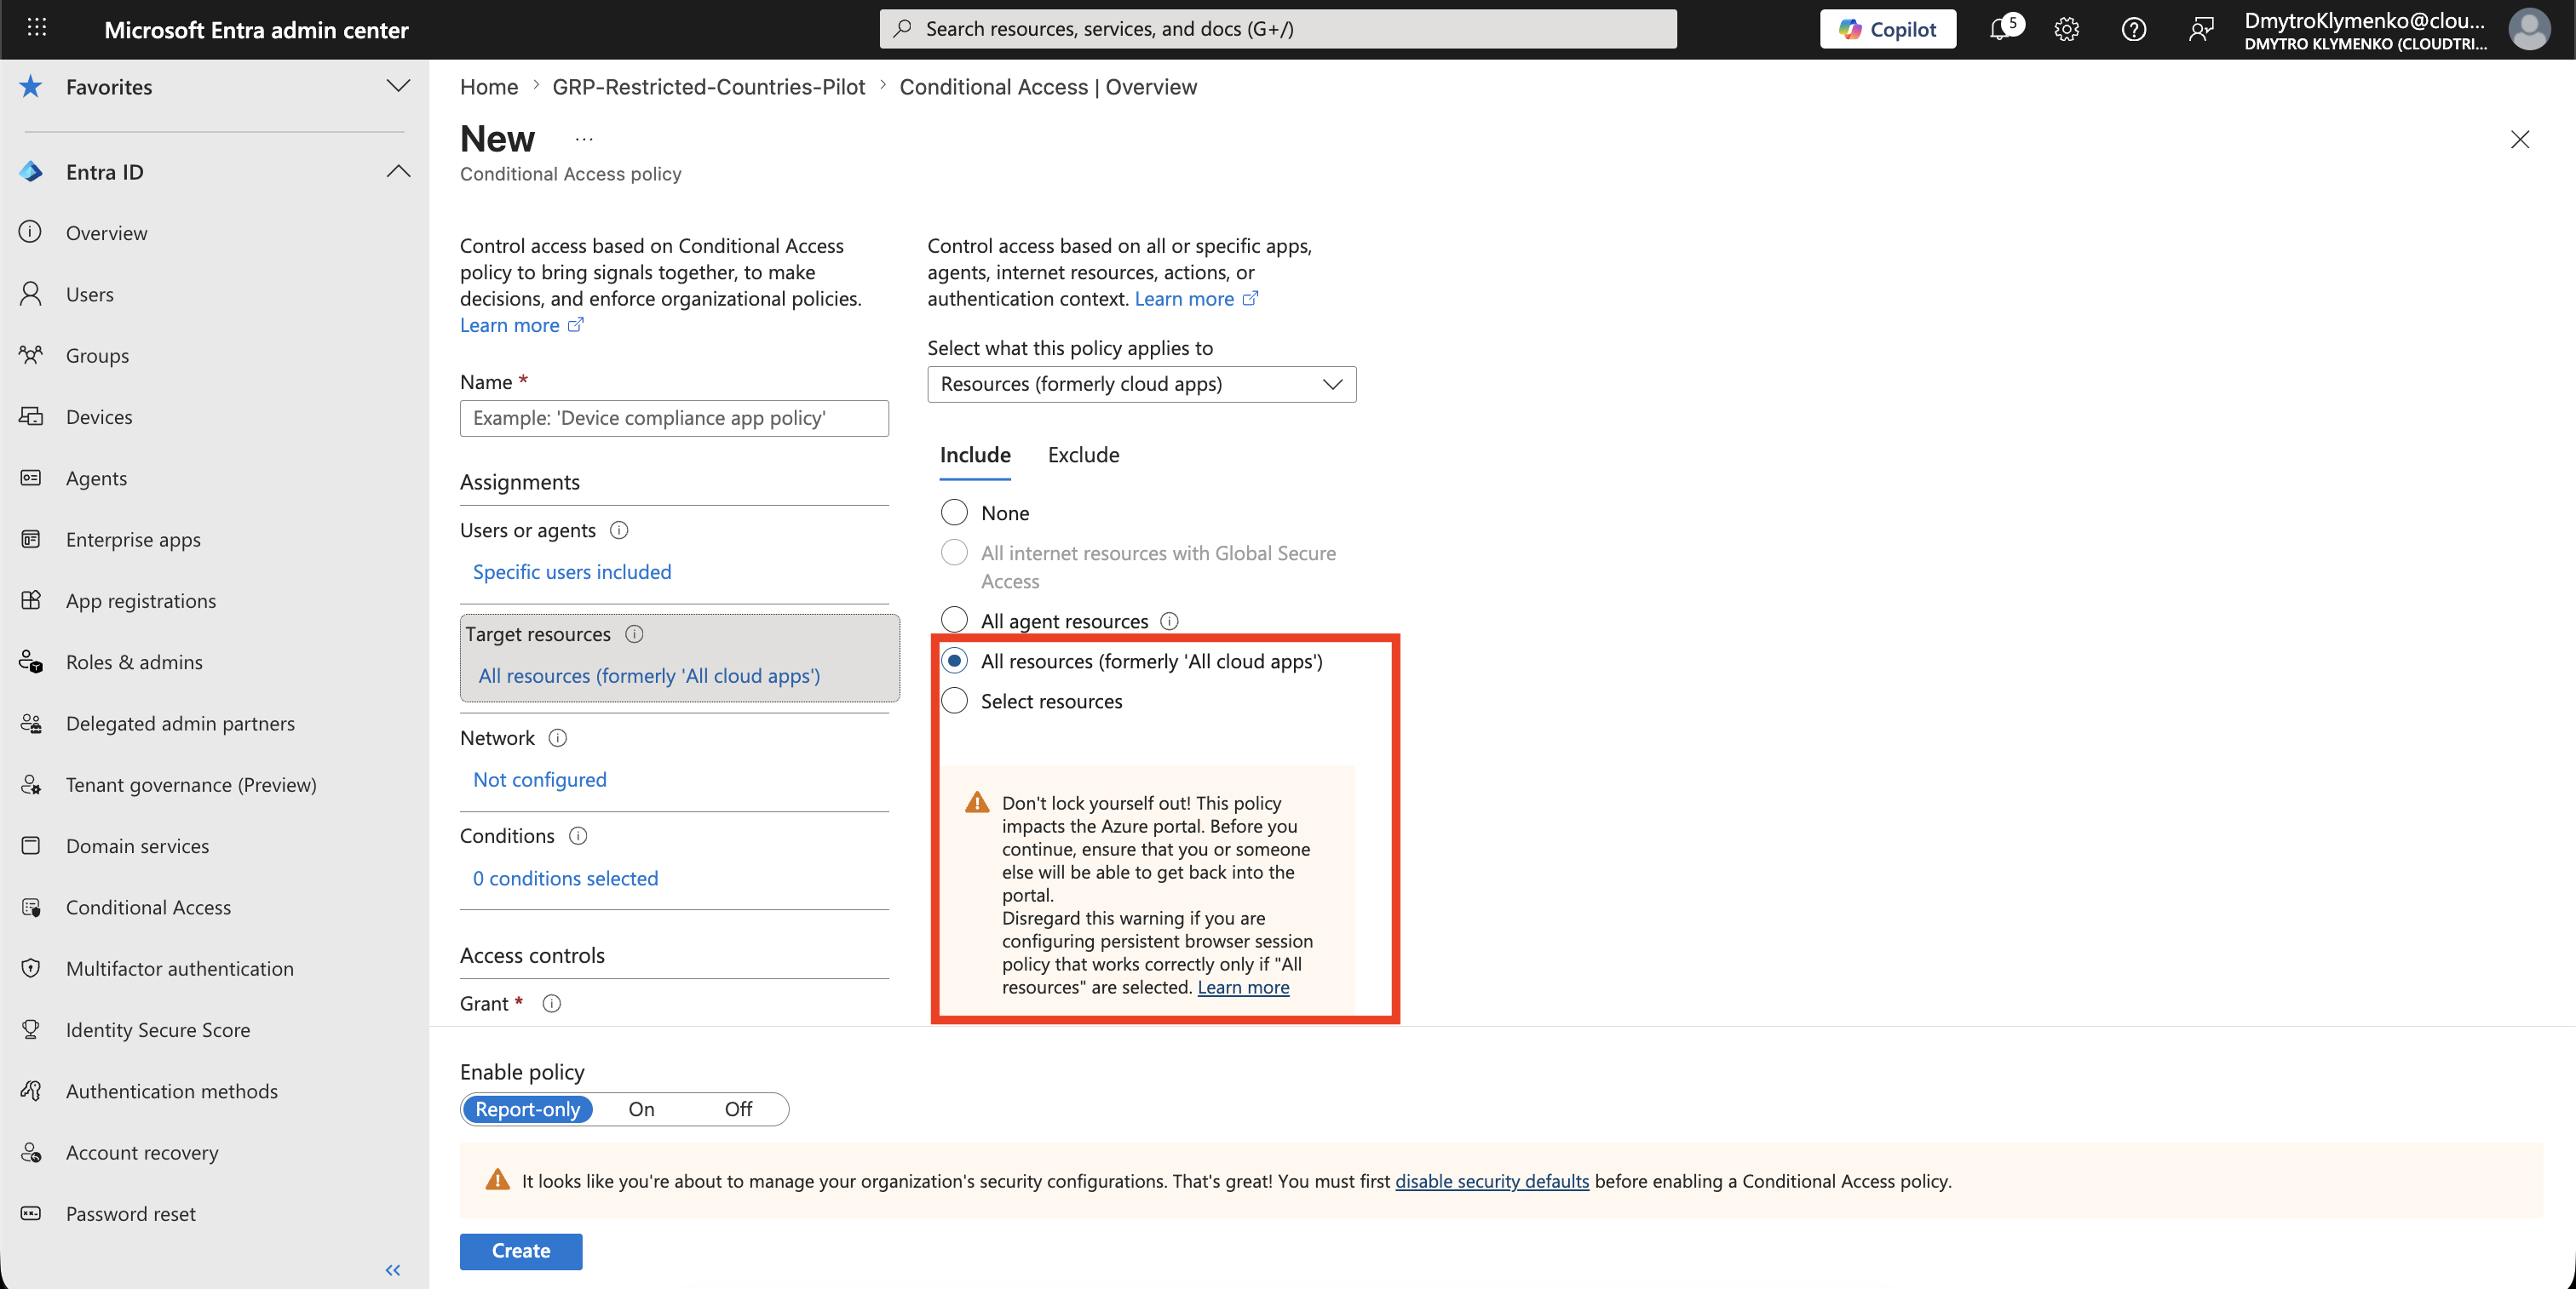Choose the Select resources radio button
This screenshot has height=1289, width=2576.
point(954,701)
